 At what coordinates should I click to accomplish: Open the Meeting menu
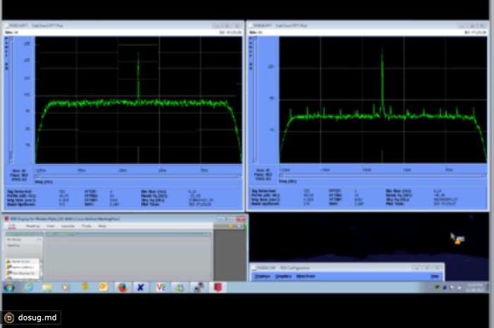[x=32, y=226]
